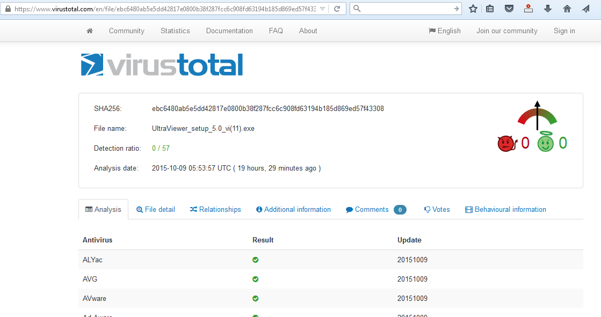Click the comments count badge

(400, 210)
